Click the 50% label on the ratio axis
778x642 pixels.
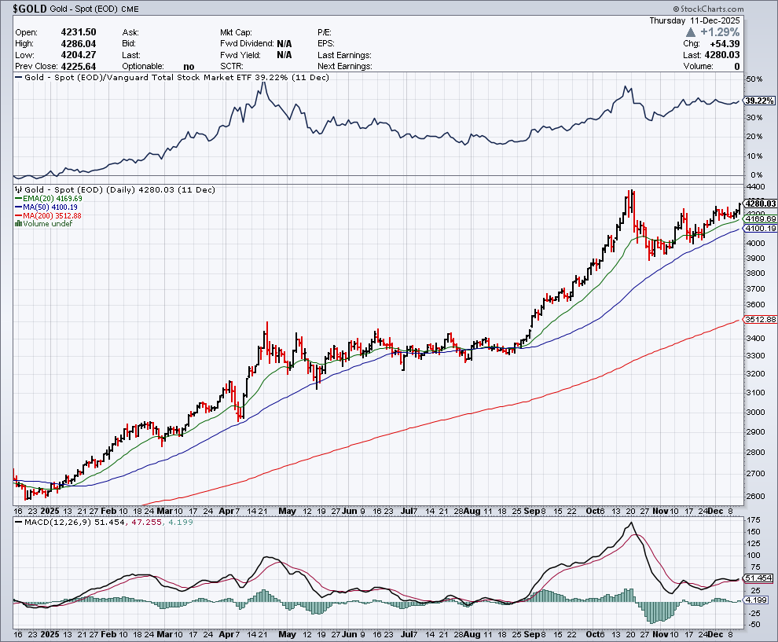point(754,79)
